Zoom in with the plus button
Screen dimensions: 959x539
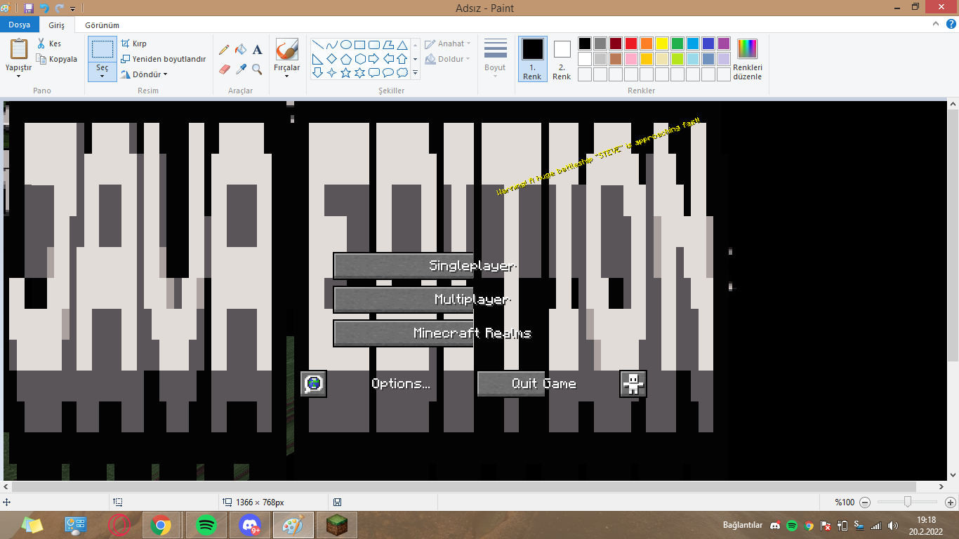951,502
